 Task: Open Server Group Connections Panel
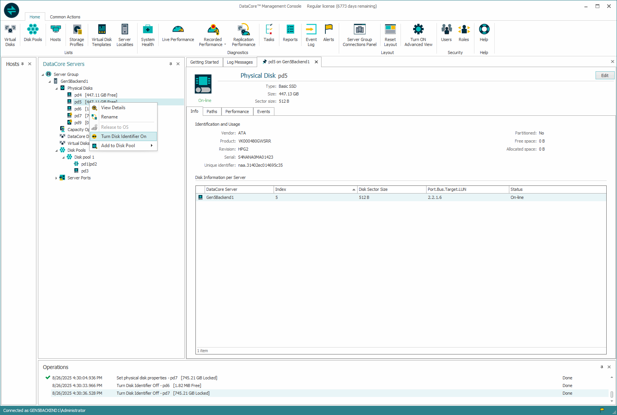[359, 34]
